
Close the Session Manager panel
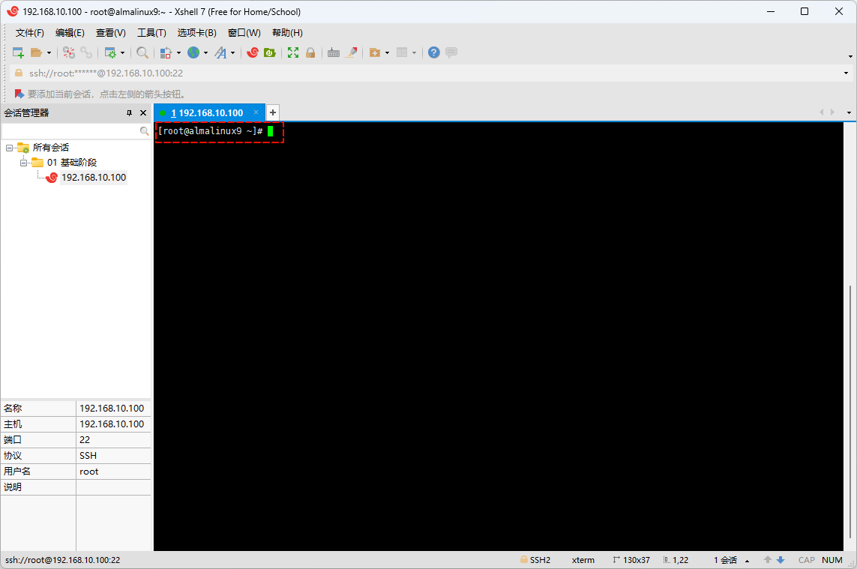click(x=143, y=112)
